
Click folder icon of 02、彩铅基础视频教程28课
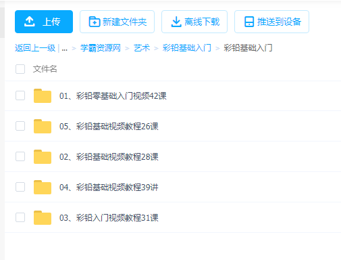[43, 156]
